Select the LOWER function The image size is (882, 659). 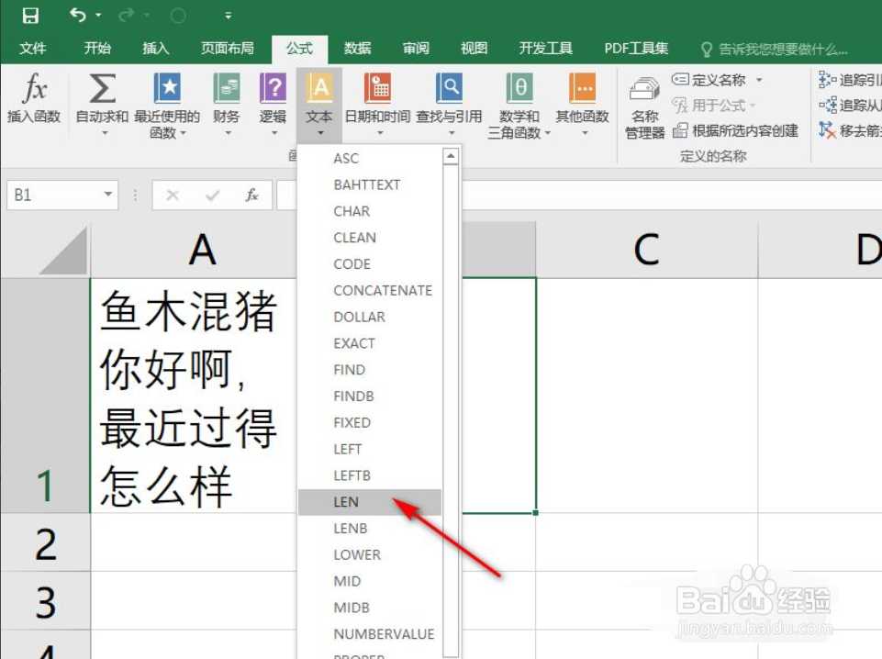click(x=370, y=555)
